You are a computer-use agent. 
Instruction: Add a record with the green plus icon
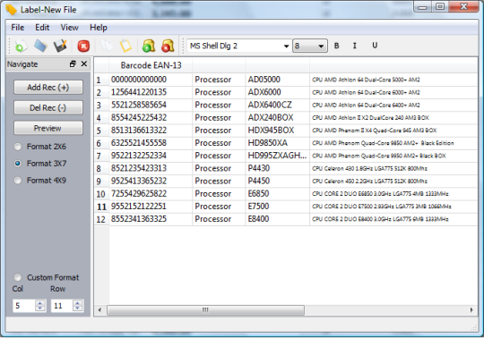(x=149, y=46)
